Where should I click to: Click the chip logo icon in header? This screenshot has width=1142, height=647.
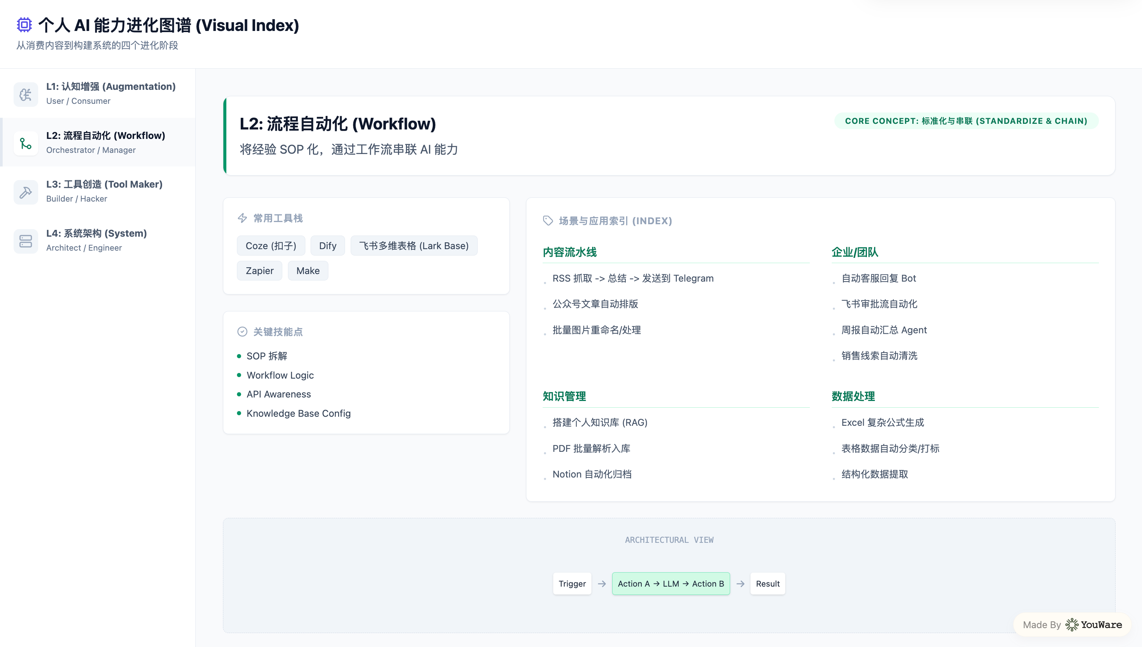(25, 25)
